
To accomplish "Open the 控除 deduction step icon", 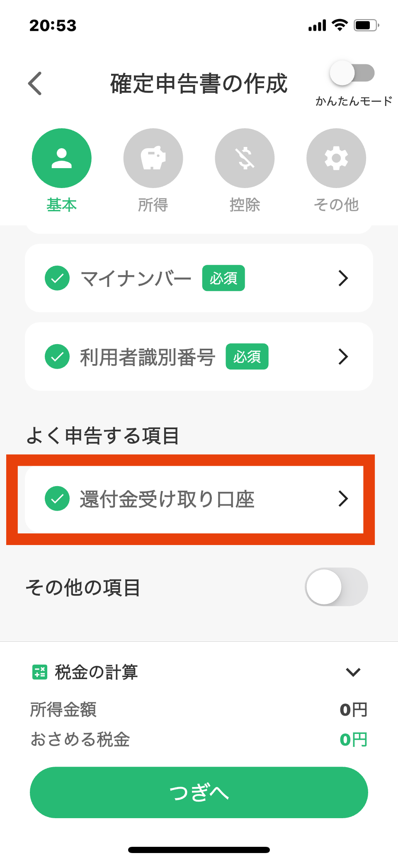I will pyautogui.click(x=245, y=158).
